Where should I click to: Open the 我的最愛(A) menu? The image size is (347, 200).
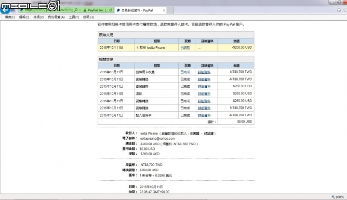(56, 17)
